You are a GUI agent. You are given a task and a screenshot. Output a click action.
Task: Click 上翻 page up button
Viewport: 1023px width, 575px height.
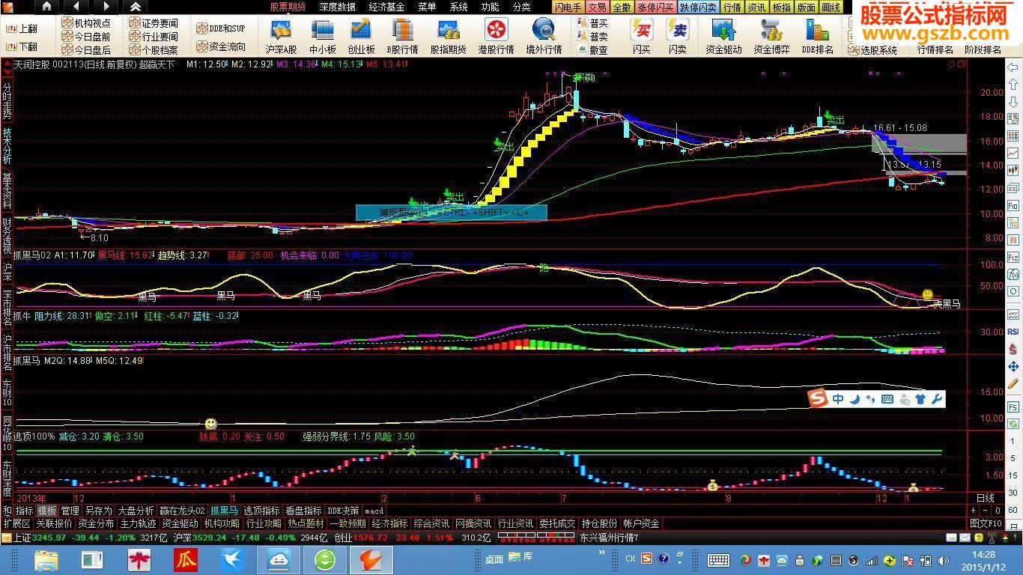tap(22, 29)
